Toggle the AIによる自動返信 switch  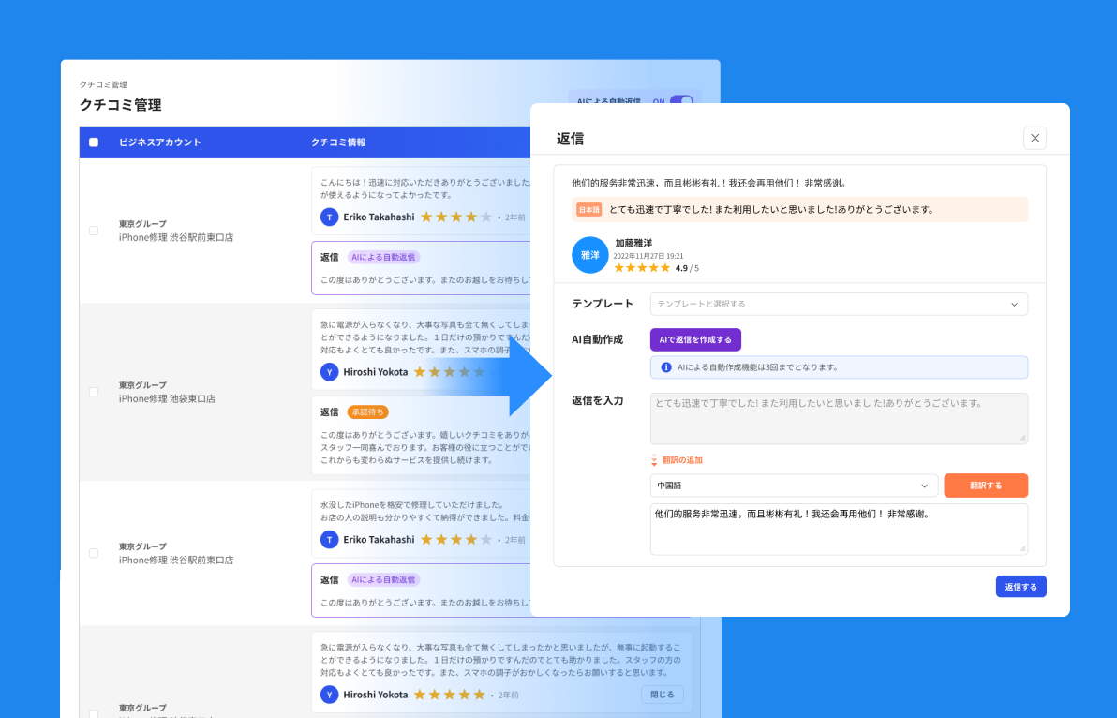pyautogui.click(x=681, y=101)
